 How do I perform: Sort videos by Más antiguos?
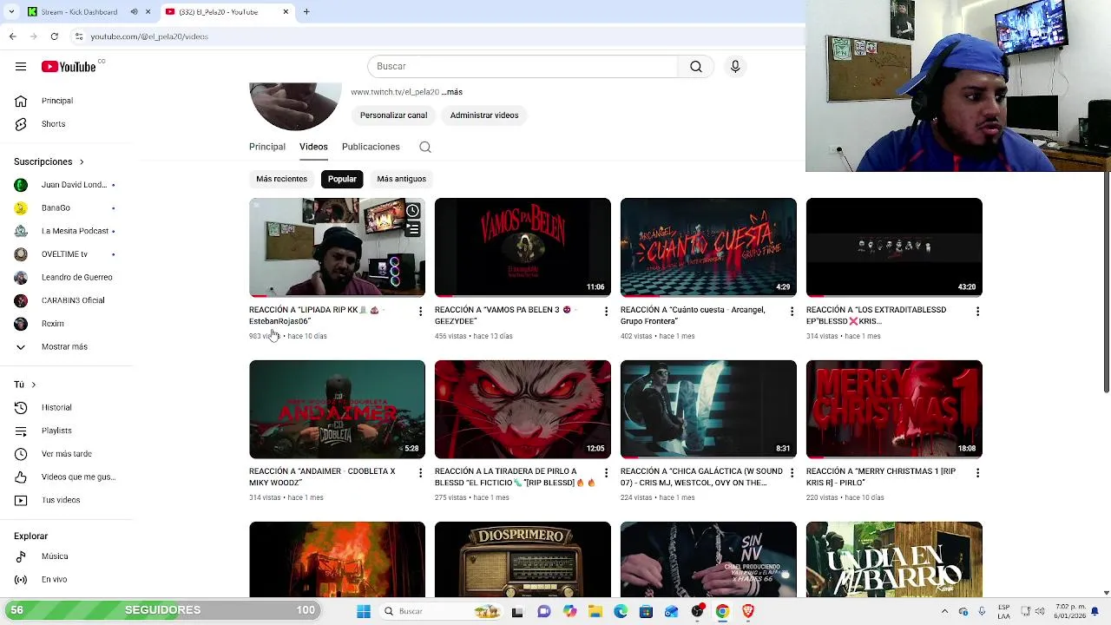[x=401, y=179]
